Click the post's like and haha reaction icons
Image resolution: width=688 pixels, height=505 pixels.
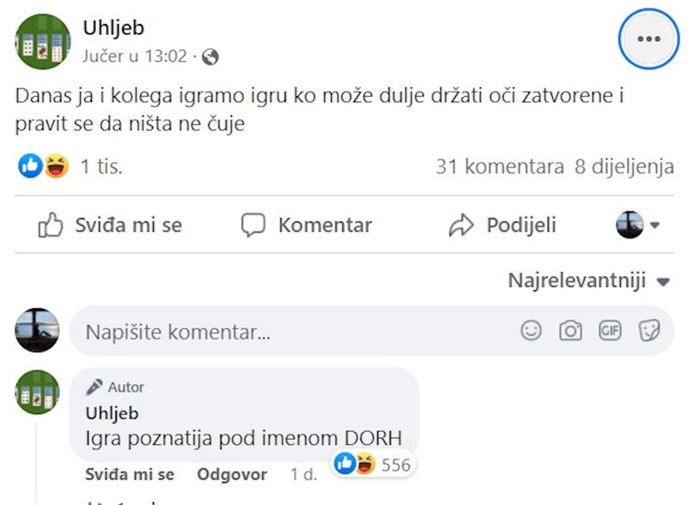pyautogui.click(x=44, y=167)
